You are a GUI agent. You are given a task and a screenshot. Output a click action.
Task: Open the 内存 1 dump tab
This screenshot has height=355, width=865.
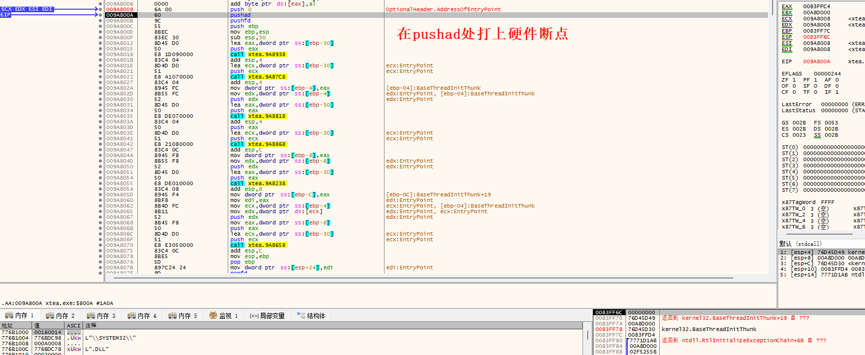(19, 316)
